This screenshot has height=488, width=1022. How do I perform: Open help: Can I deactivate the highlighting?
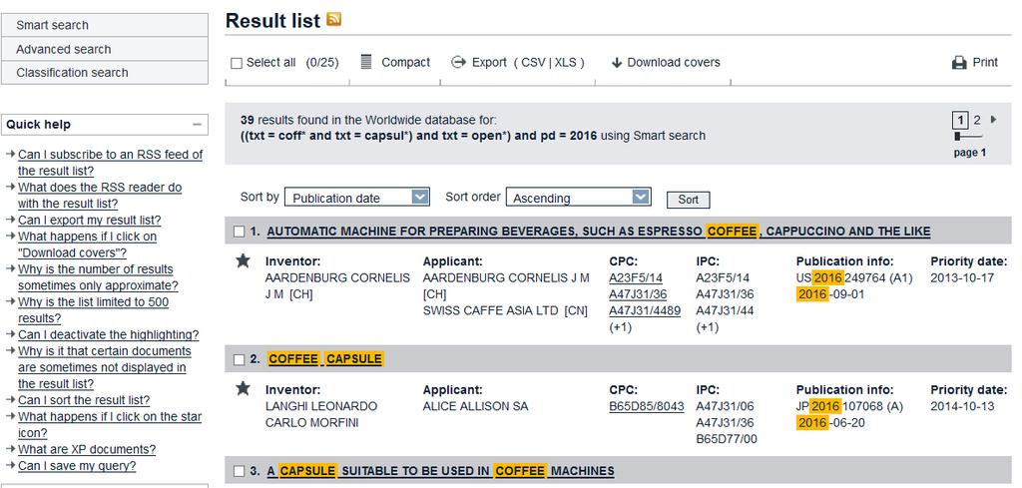click(x=108, y=335)
